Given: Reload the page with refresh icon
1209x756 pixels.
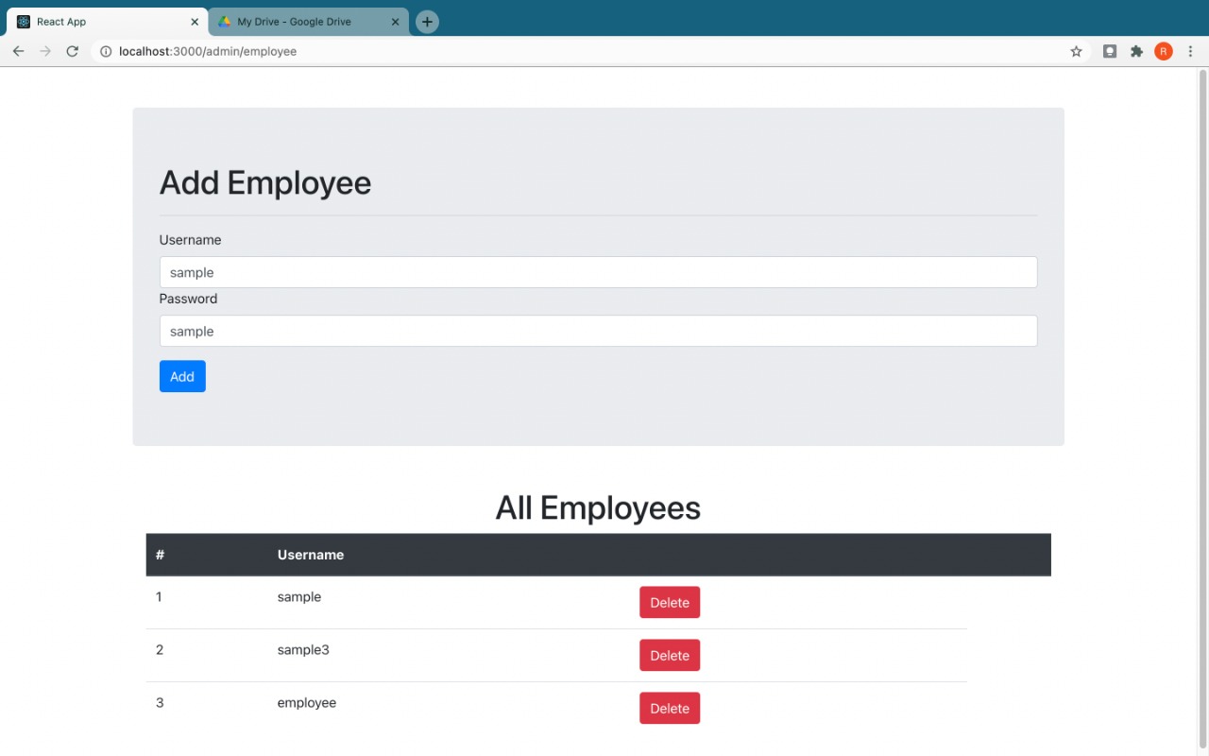Looking at the screenshot, I should click(72, 51).
